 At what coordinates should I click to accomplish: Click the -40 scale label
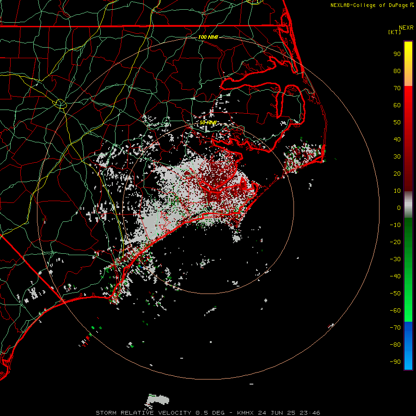click(395, 276)
